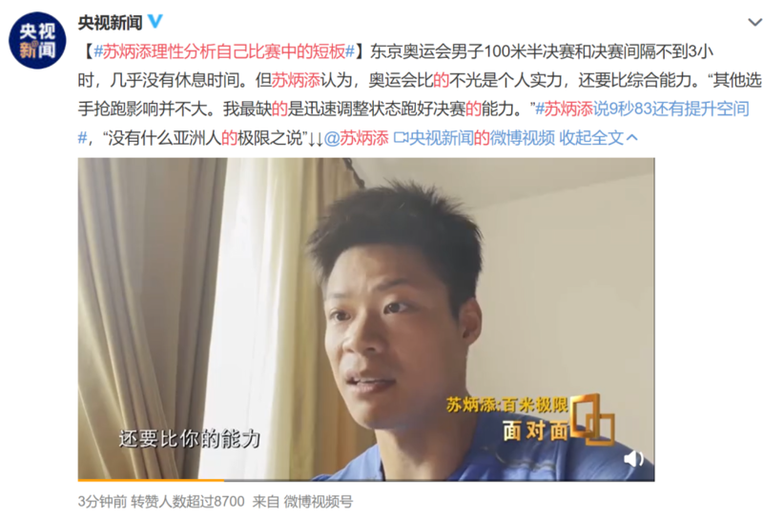Image resolution: width=763 pixels, height=518 pixels.
Task: Click the 转赞人数超过8700 count text
Action: coord(187,502)
